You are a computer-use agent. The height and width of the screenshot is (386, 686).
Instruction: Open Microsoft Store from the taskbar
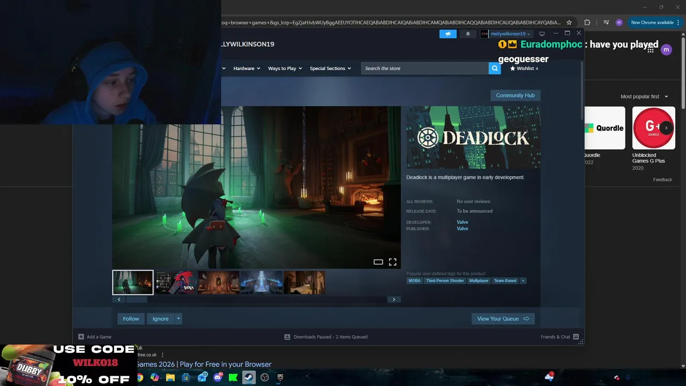tap(186, 377)
